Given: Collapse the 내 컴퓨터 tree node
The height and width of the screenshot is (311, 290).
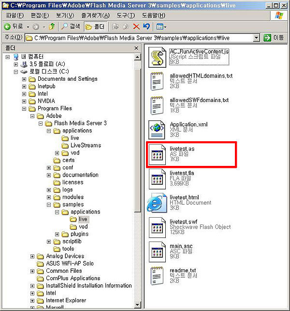Looking at the screenshot, I should [8, 57].
